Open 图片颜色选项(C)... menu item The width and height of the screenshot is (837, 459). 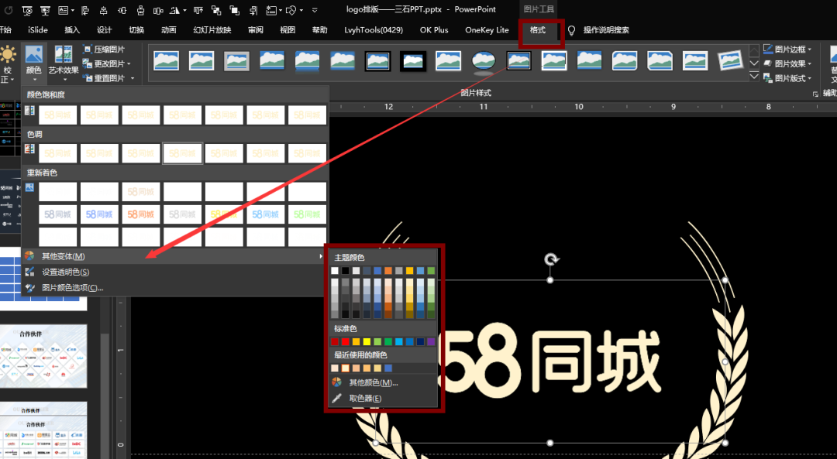point(174,287)
